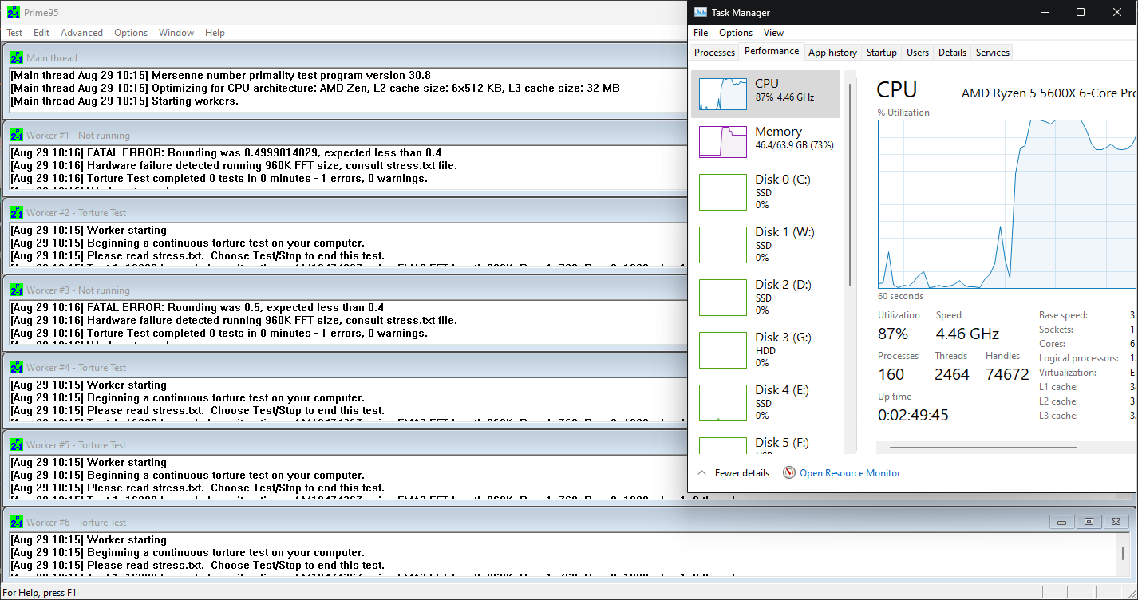Select the Performance tab
This screenshot has width=1138, height=600.
pyautogui.click(x=772, y=51)
